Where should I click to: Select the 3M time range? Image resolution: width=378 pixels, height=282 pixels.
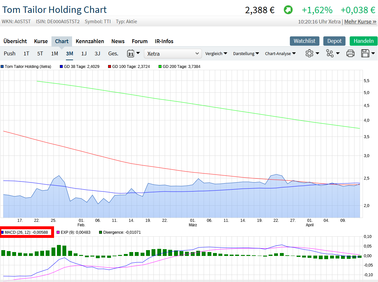click(70, 53)
